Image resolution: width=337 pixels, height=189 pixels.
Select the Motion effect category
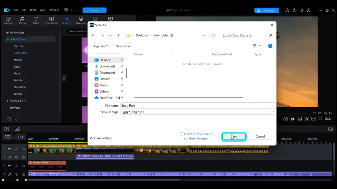(x=18, y=60)
